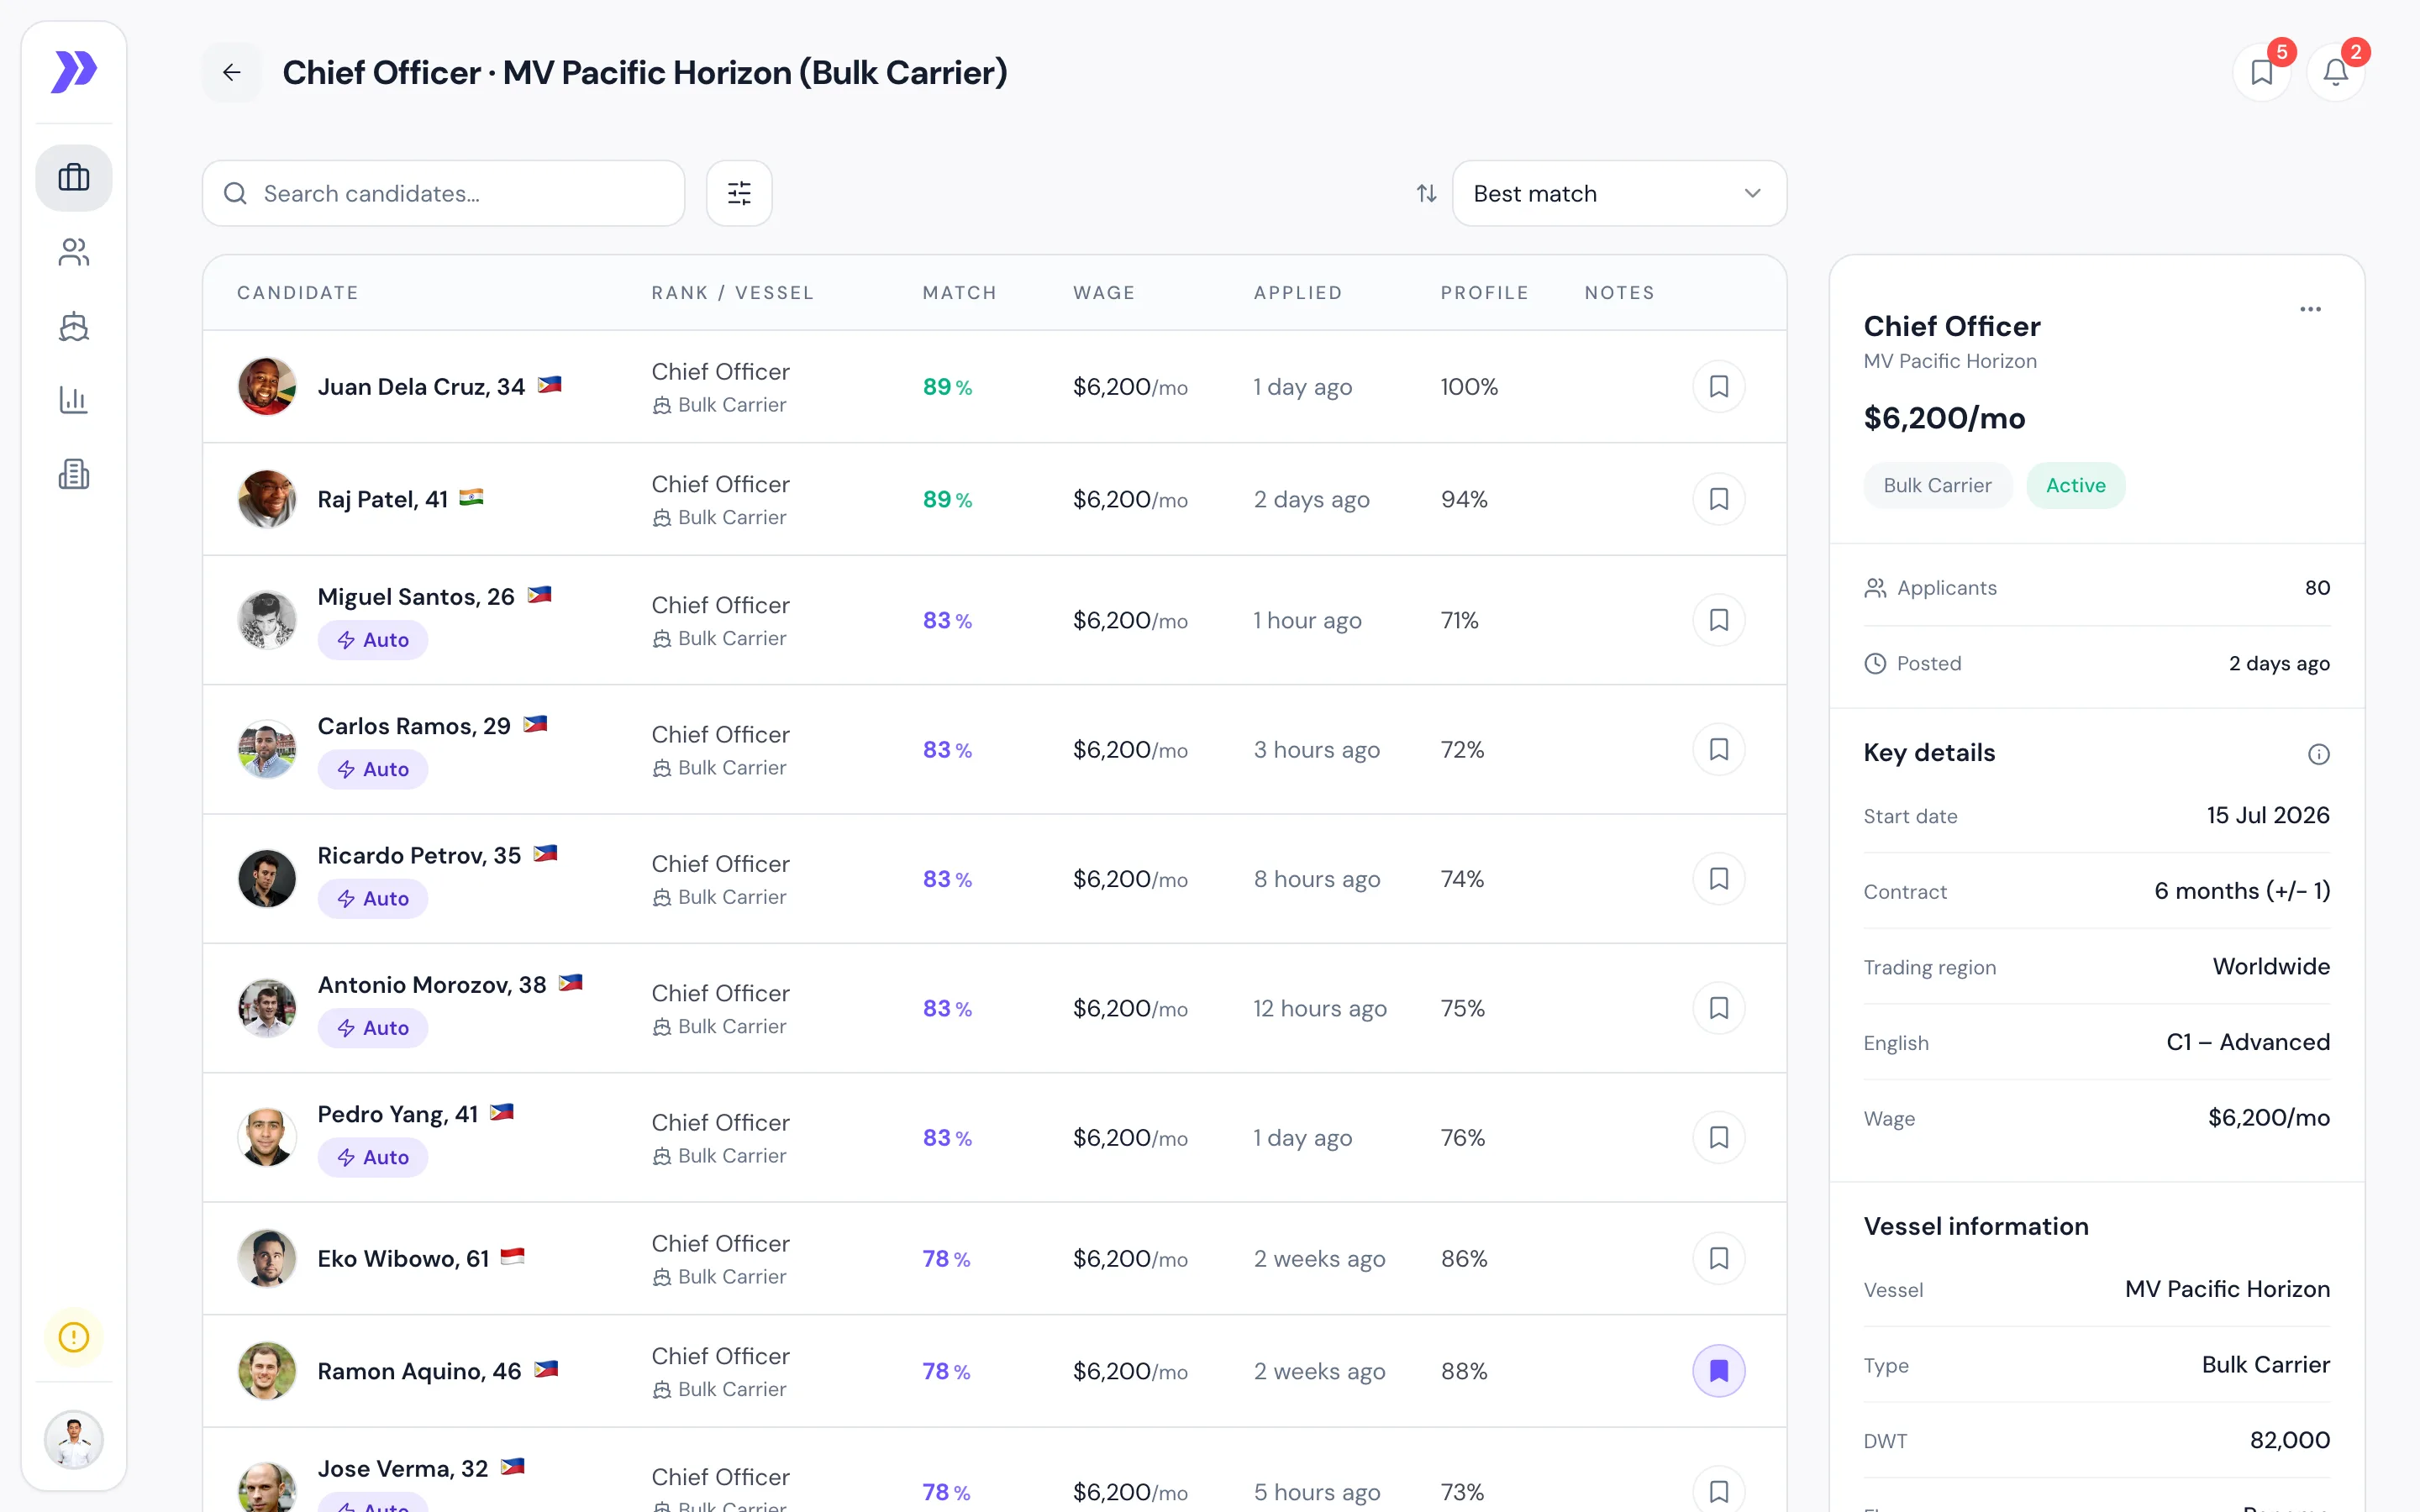Open saved bookmarks with badge 5

tap(2262, 72)
